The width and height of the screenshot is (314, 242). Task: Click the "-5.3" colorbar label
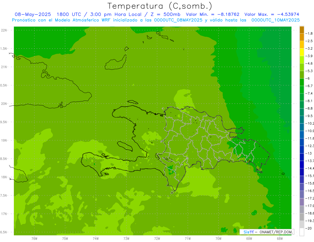[310, 71]
